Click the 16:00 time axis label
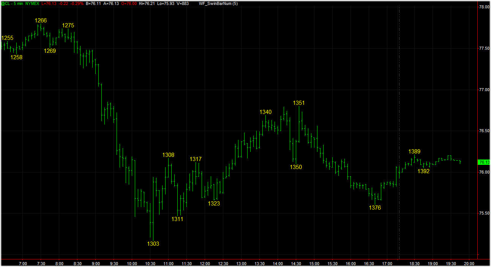The image size is (491, 267). tap(351, 264)
